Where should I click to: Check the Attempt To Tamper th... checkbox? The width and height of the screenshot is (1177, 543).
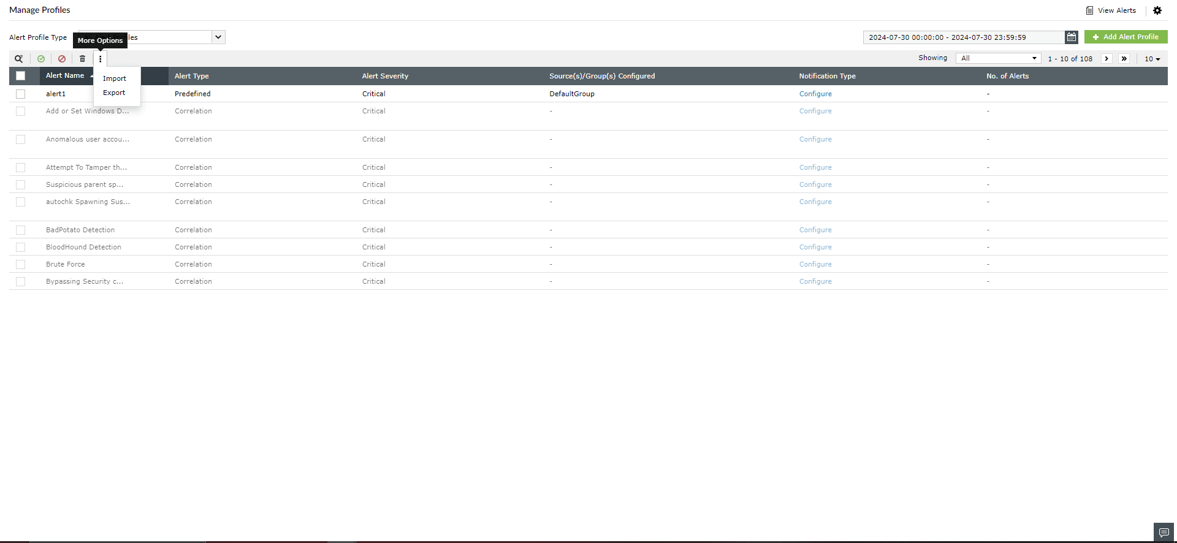tap(21, 167)
